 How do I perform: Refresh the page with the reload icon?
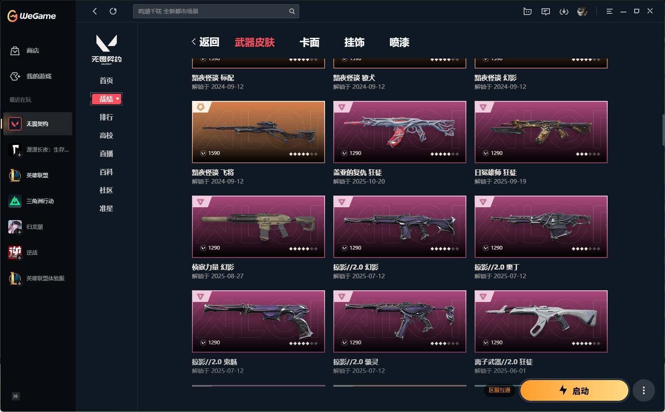pos(113,11)
